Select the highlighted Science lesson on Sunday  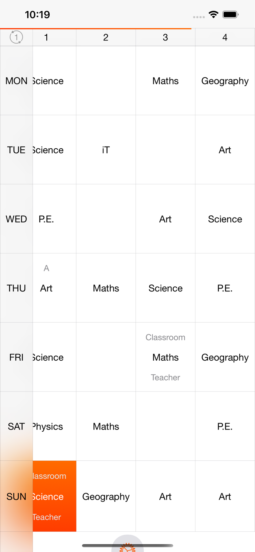54,496
